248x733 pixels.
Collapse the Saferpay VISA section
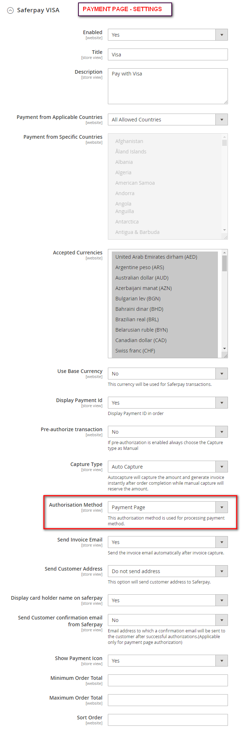click(x=10, y=10)
